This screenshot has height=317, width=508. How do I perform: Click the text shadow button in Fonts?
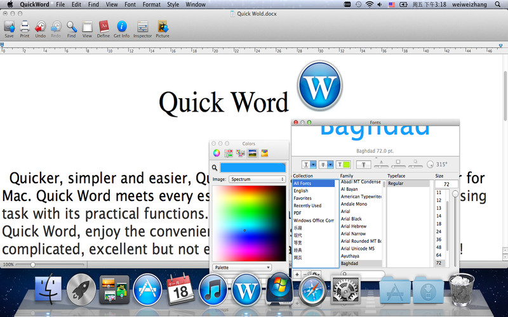pyautogui.click(x=363, y=165)
